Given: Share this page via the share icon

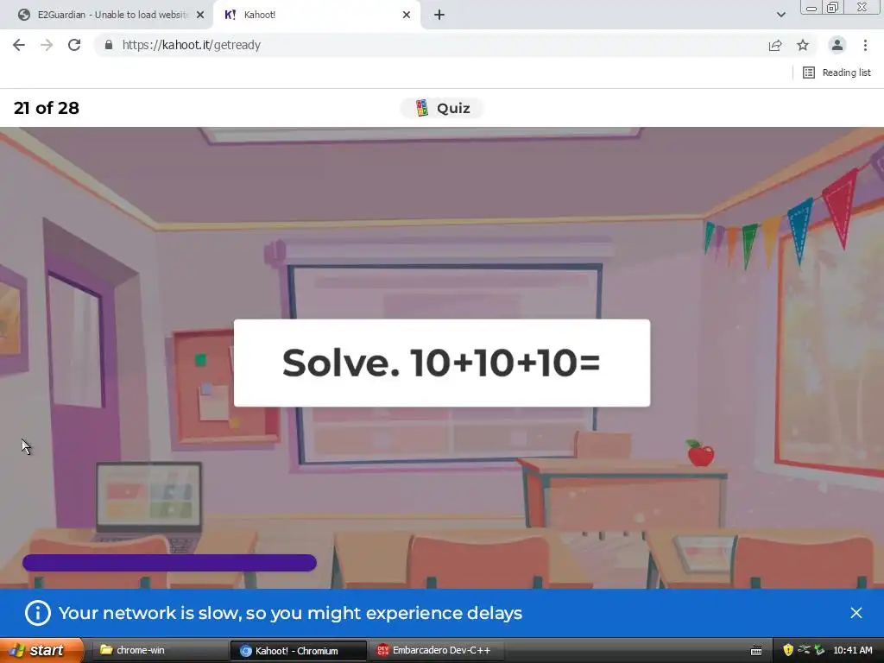Looking at the screenshot, I should click(x=775, y=45).
